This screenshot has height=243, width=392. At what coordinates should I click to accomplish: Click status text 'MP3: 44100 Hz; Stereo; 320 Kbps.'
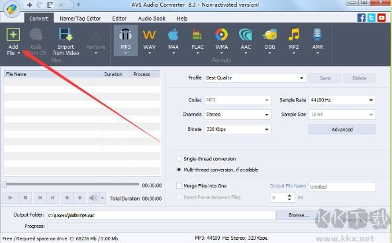(232, 238)
